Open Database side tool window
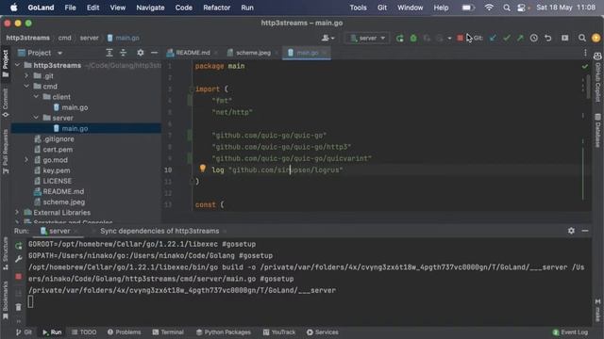The height and width of the screenshot is (339, 604). (x=597, y=131)
